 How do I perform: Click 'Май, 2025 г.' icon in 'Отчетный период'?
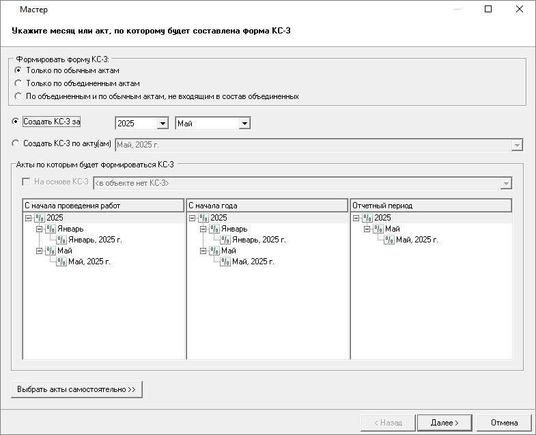[x=389, y=240]
